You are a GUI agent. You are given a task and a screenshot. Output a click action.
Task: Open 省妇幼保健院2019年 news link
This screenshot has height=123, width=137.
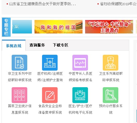(119, 4)
